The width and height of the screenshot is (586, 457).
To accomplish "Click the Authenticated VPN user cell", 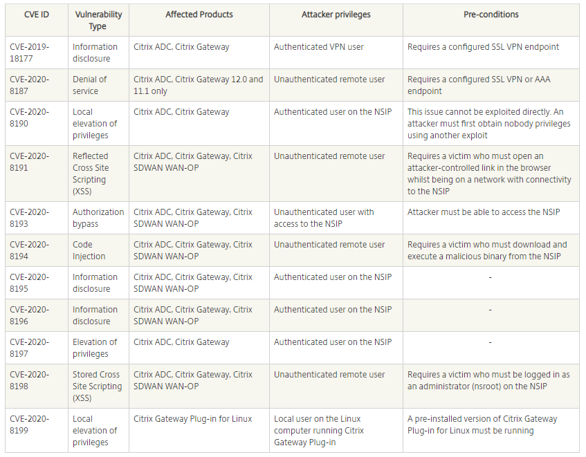I will [319, 47].
